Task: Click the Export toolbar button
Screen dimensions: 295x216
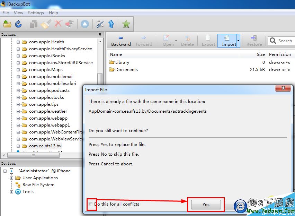Action: (208, 41)
